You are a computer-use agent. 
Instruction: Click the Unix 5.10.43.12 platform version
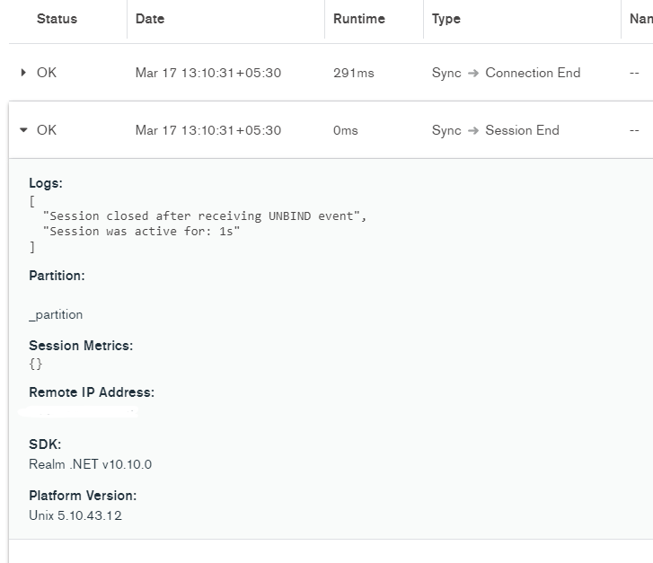pos(75,515)
